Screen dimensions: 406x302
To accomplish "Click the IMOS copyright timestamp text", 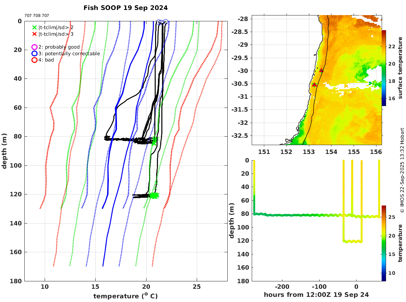I will tap(402, 170).
